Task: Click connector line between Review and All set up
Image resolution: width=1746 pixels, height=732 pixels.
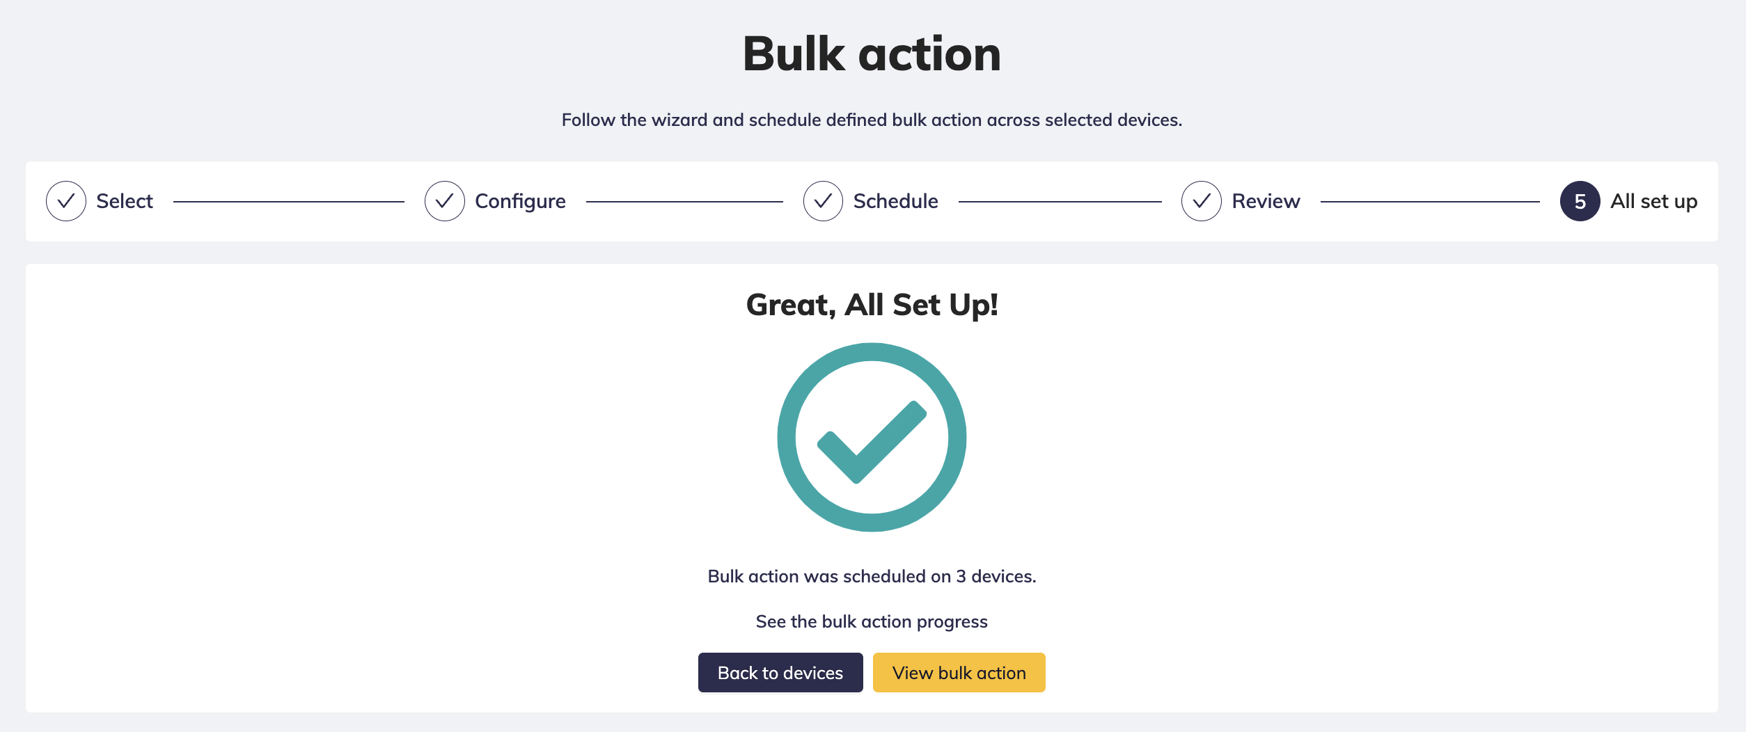Action: tap(1430, 202)
